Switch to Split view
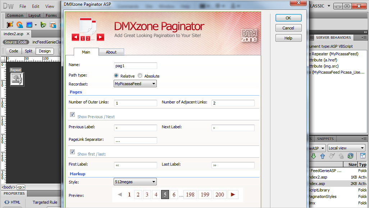Image resolution: width=369 pixels, height=208 pixels. 28,51
